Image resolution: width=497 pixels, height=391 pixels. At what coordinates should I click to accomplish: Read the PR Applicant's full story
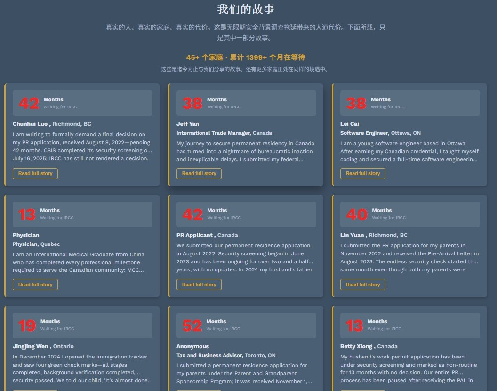click(199, 285)
